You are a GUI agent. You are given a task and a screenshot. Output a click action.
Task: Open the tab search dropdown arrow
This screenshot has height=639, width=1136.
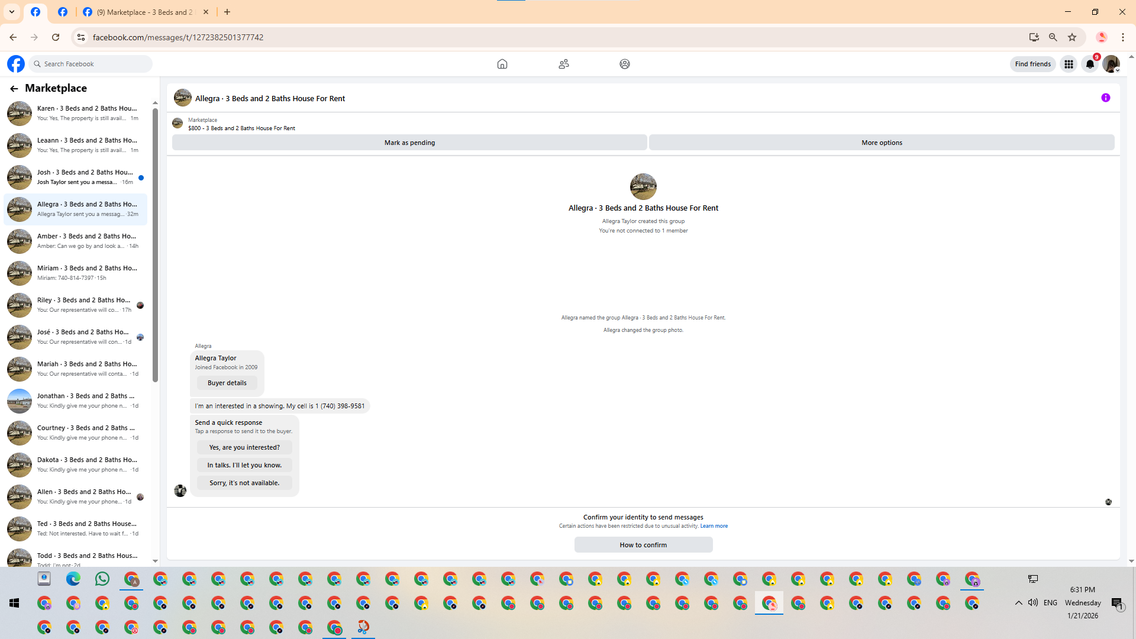[x=12, y=12]
